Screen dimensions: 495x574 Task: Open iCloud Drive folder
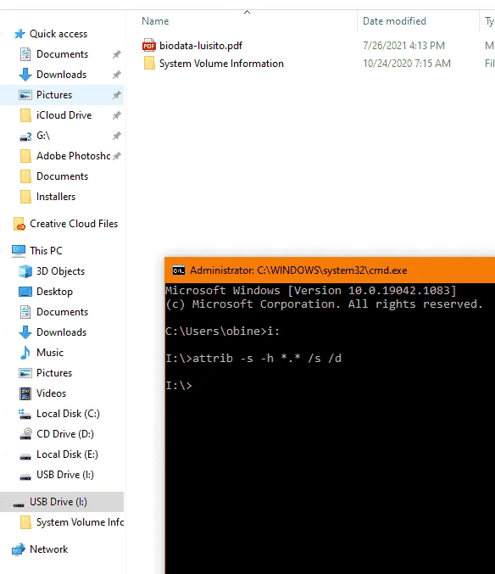64,115
